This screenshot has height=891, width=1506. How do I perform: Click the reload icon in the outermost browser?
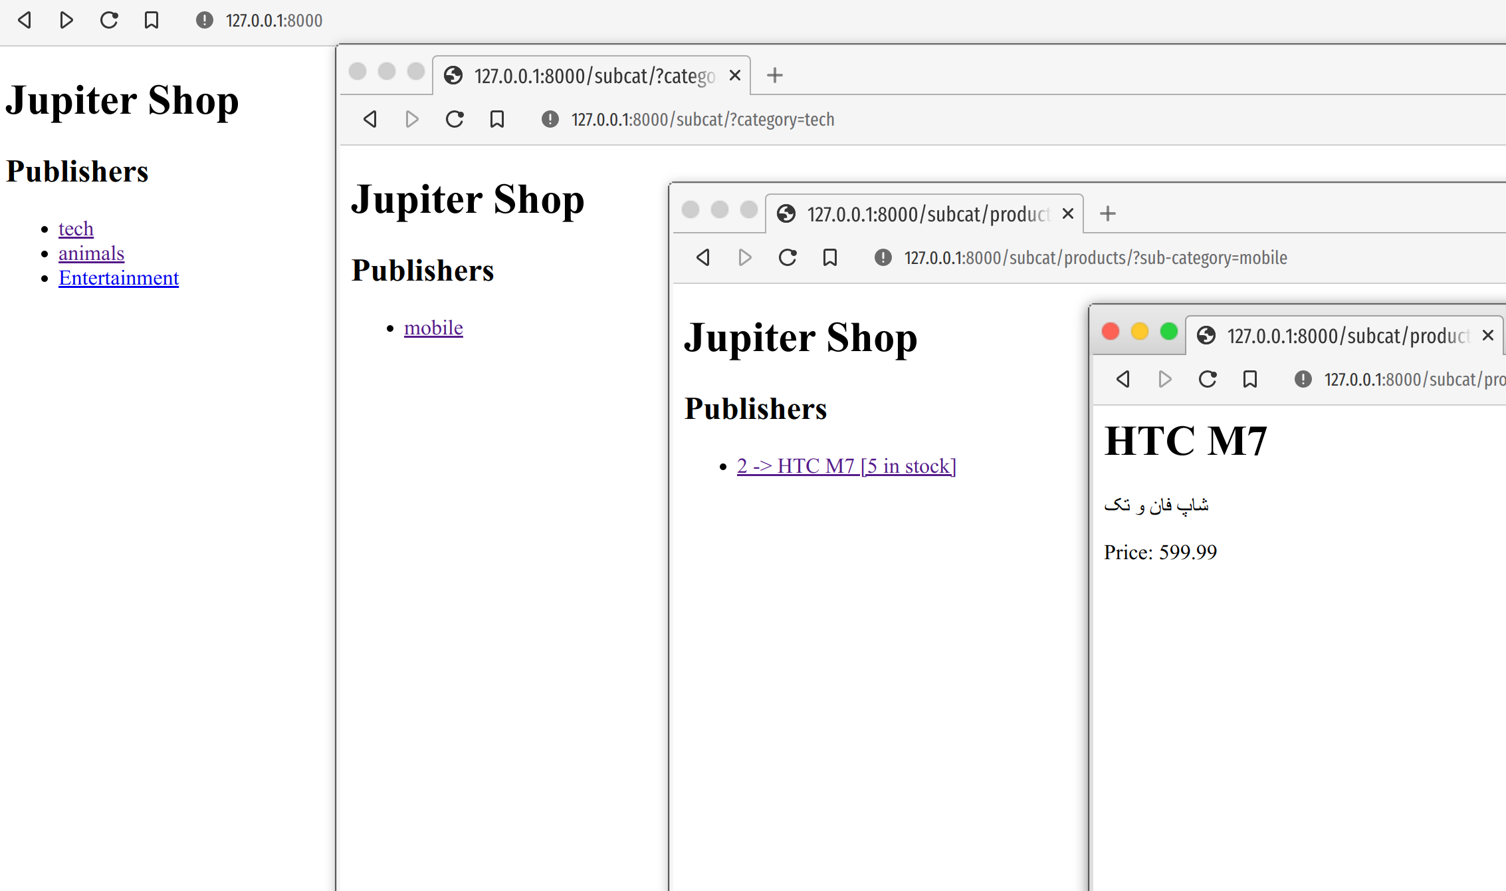click(x=109, y=21)
